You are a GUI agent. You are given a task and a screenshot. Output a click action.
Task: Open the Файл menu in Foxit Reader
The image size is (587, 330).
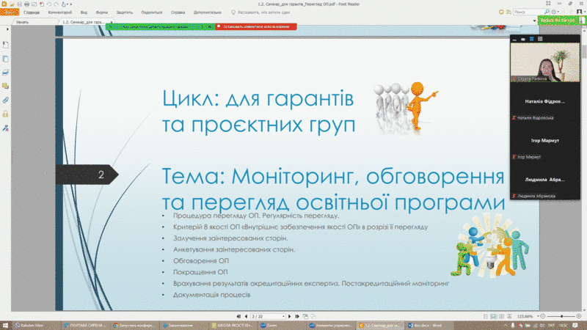[10, 12]
